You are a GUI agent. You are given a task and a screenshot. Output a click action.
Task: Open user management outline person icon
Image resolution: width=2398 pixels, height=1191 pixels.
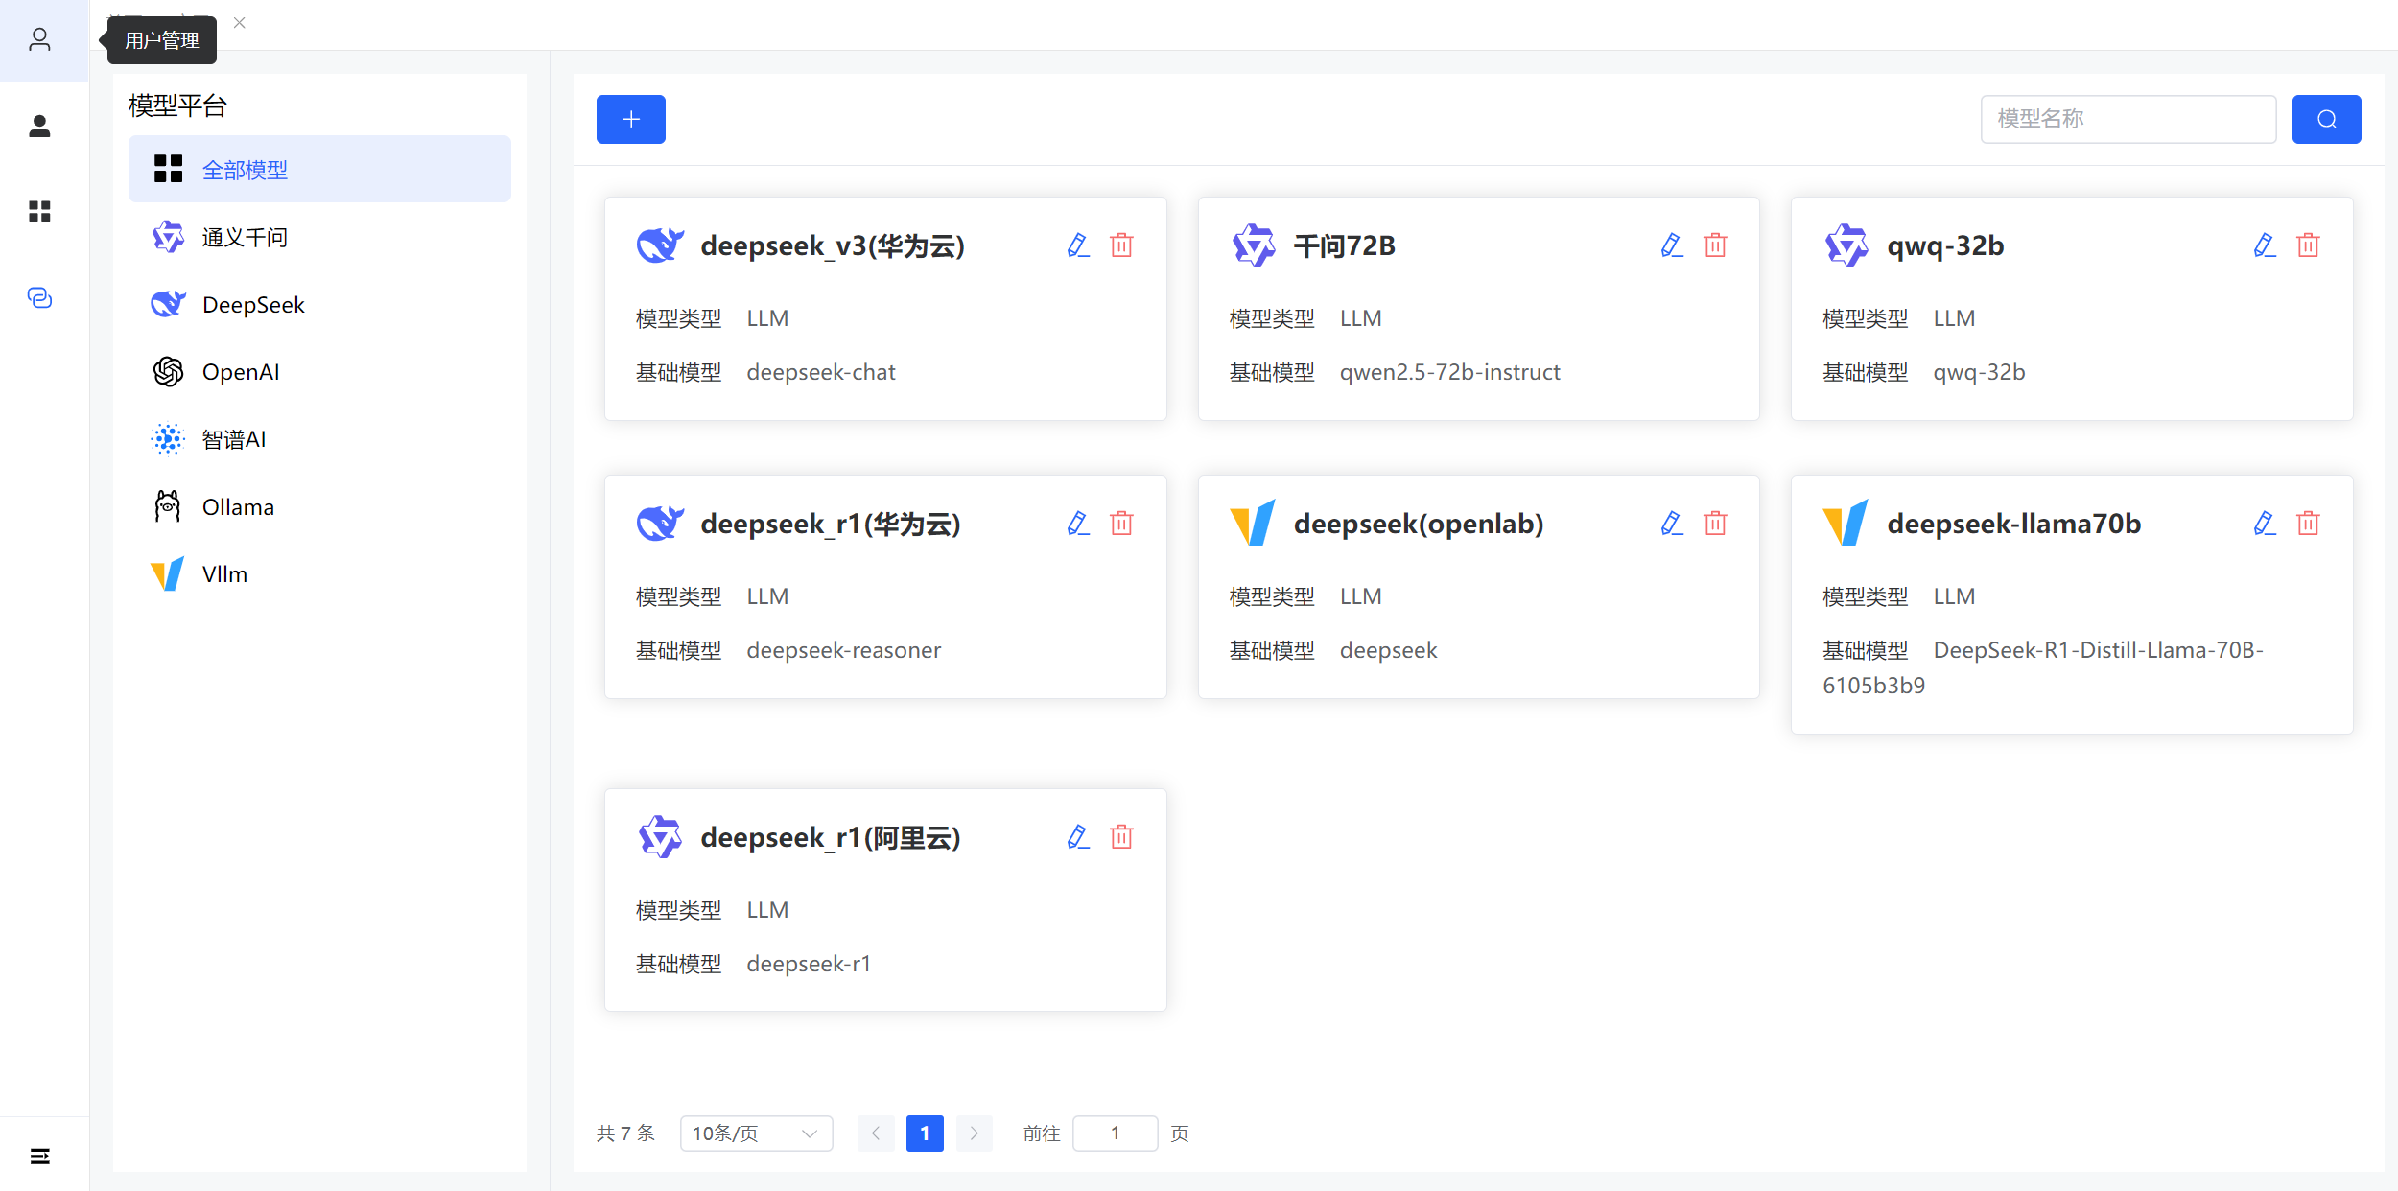pyautogui.click(x=39, y=39)
